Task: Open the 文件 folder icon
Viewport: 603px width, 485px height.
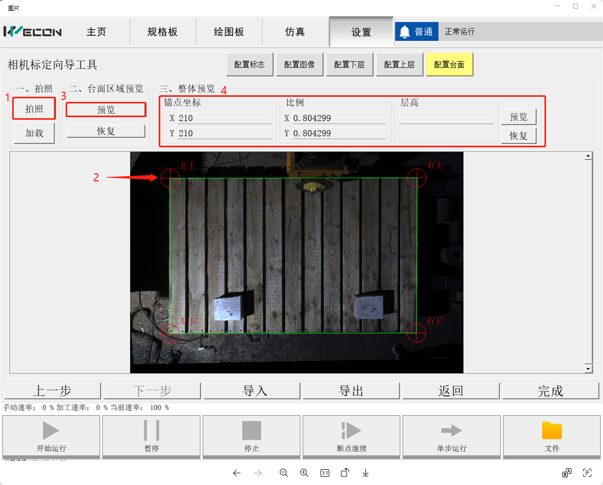Action: pyautogui.click(x=552, y=430)
